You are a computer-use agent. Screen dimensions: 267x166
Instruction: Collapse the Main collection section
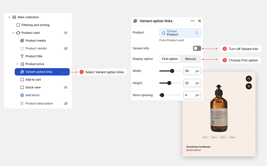tap(9, 17)
